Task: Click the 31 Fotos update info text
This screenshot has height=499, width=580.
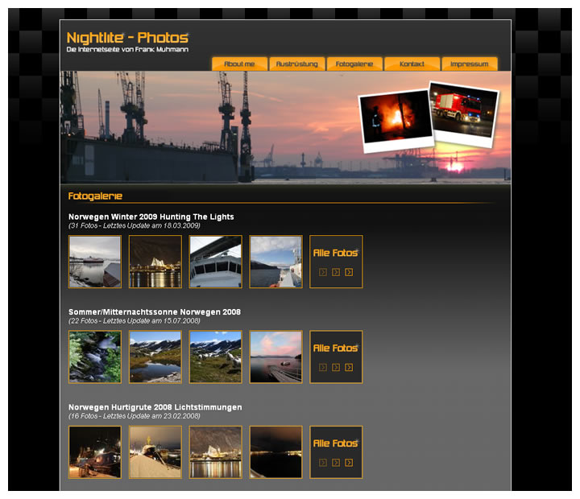Action: (135, 225)
